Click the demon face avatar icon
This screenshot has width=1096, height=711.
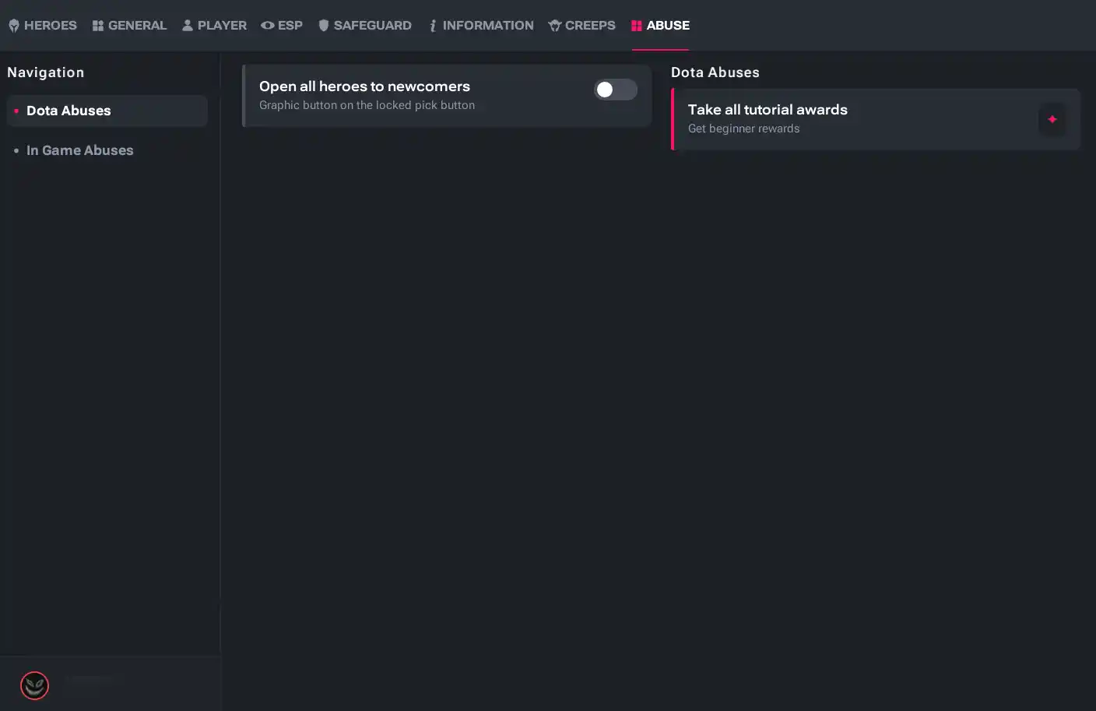pyautogui.click(x=34, y=685)
